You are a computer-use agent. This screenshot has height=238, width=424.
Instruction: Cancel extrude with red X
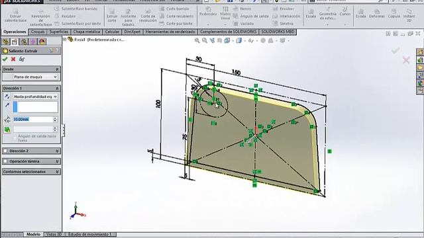13,59
